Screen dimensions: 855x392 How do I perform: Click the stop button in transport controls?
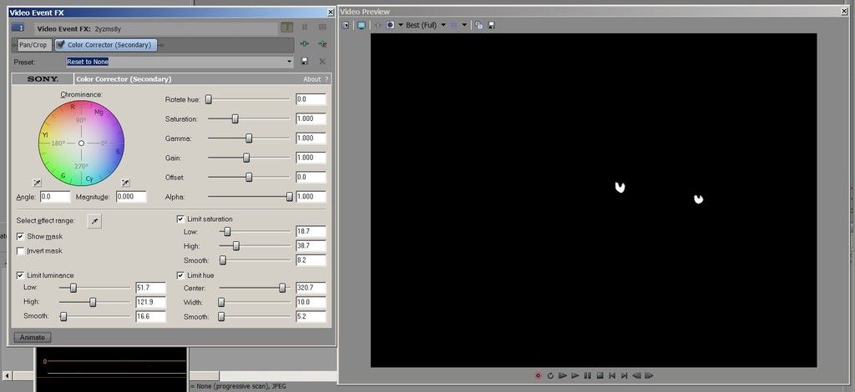600,375
